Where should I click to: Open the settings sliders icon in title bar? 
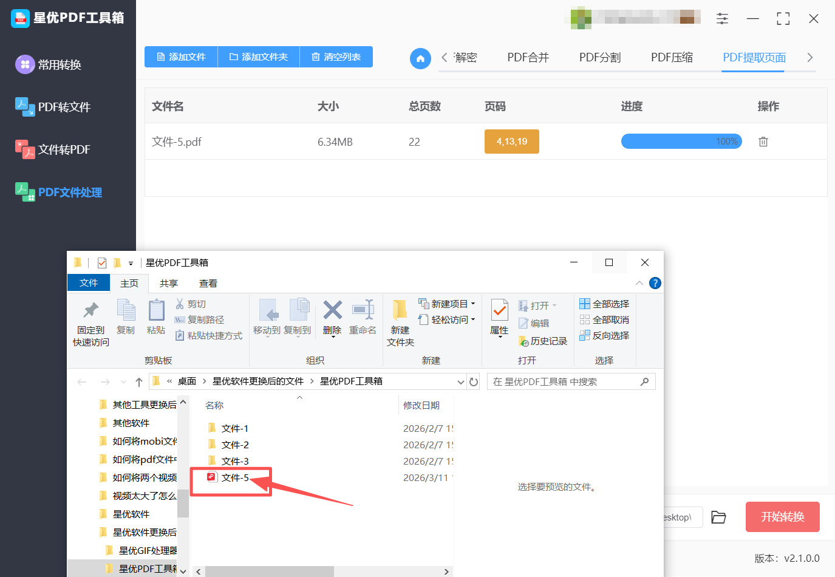(722, 19)
